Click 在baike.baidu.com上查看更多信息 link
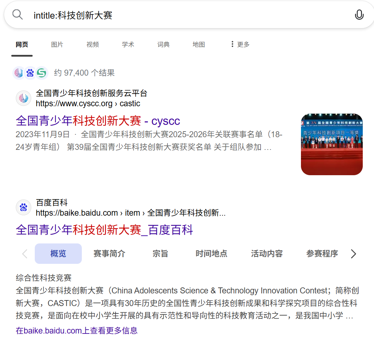Screen dimensions: 374x343 click(x=77, y=331)
